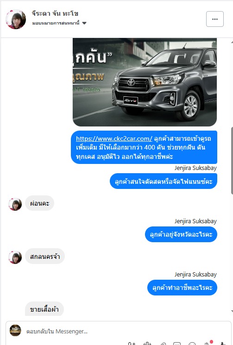Image resolution: width=233 pixels, height=345 pixels.
Task: Click the shopping bag icon below the reply box
Action: click(147, 344)
